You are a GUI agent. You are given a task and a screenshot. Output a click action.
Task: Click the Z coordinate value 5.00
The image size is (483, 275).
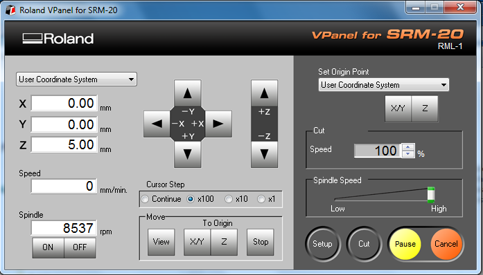click(64, 144)
